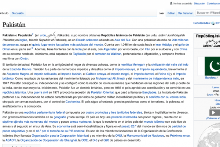Image resolution: width=220 pixels, height=147 pixels.
Task: Open the Discusión link in the top user bar
Action: (x=199, y=4)
